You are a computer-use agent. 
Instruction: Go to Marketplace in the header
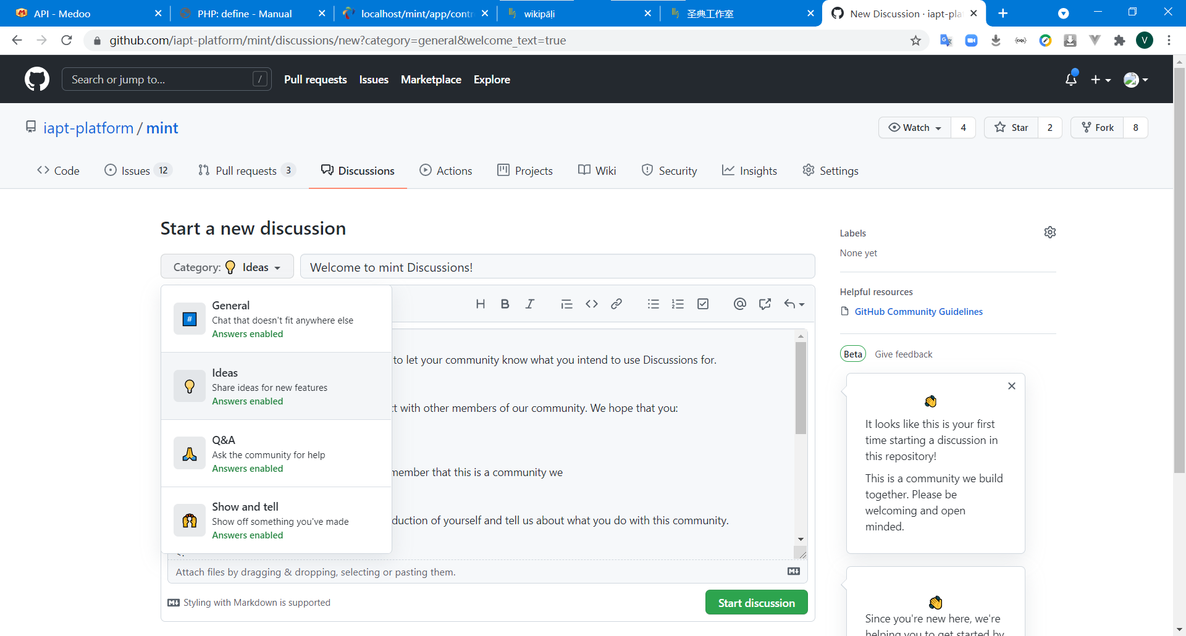pos(431,80)
